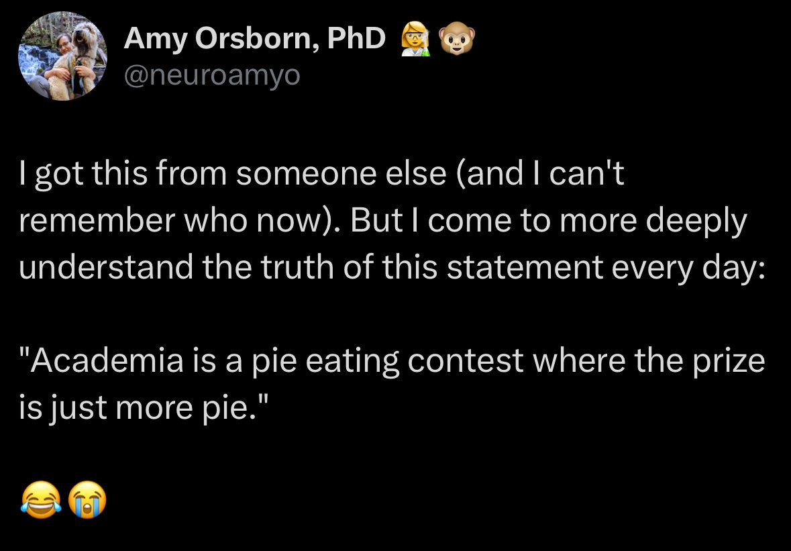The height and width of the screenshot is (551, 791).
Task: Click the person's face in the avatar
Action: pos(64,42)
